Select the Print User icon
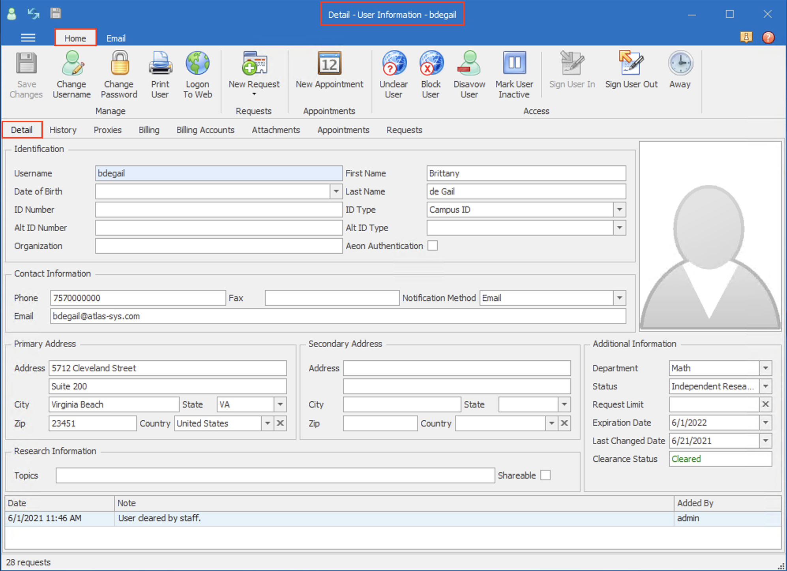This screenshot has height=571, width=787. pyautogui.click(x=160, y=75)
